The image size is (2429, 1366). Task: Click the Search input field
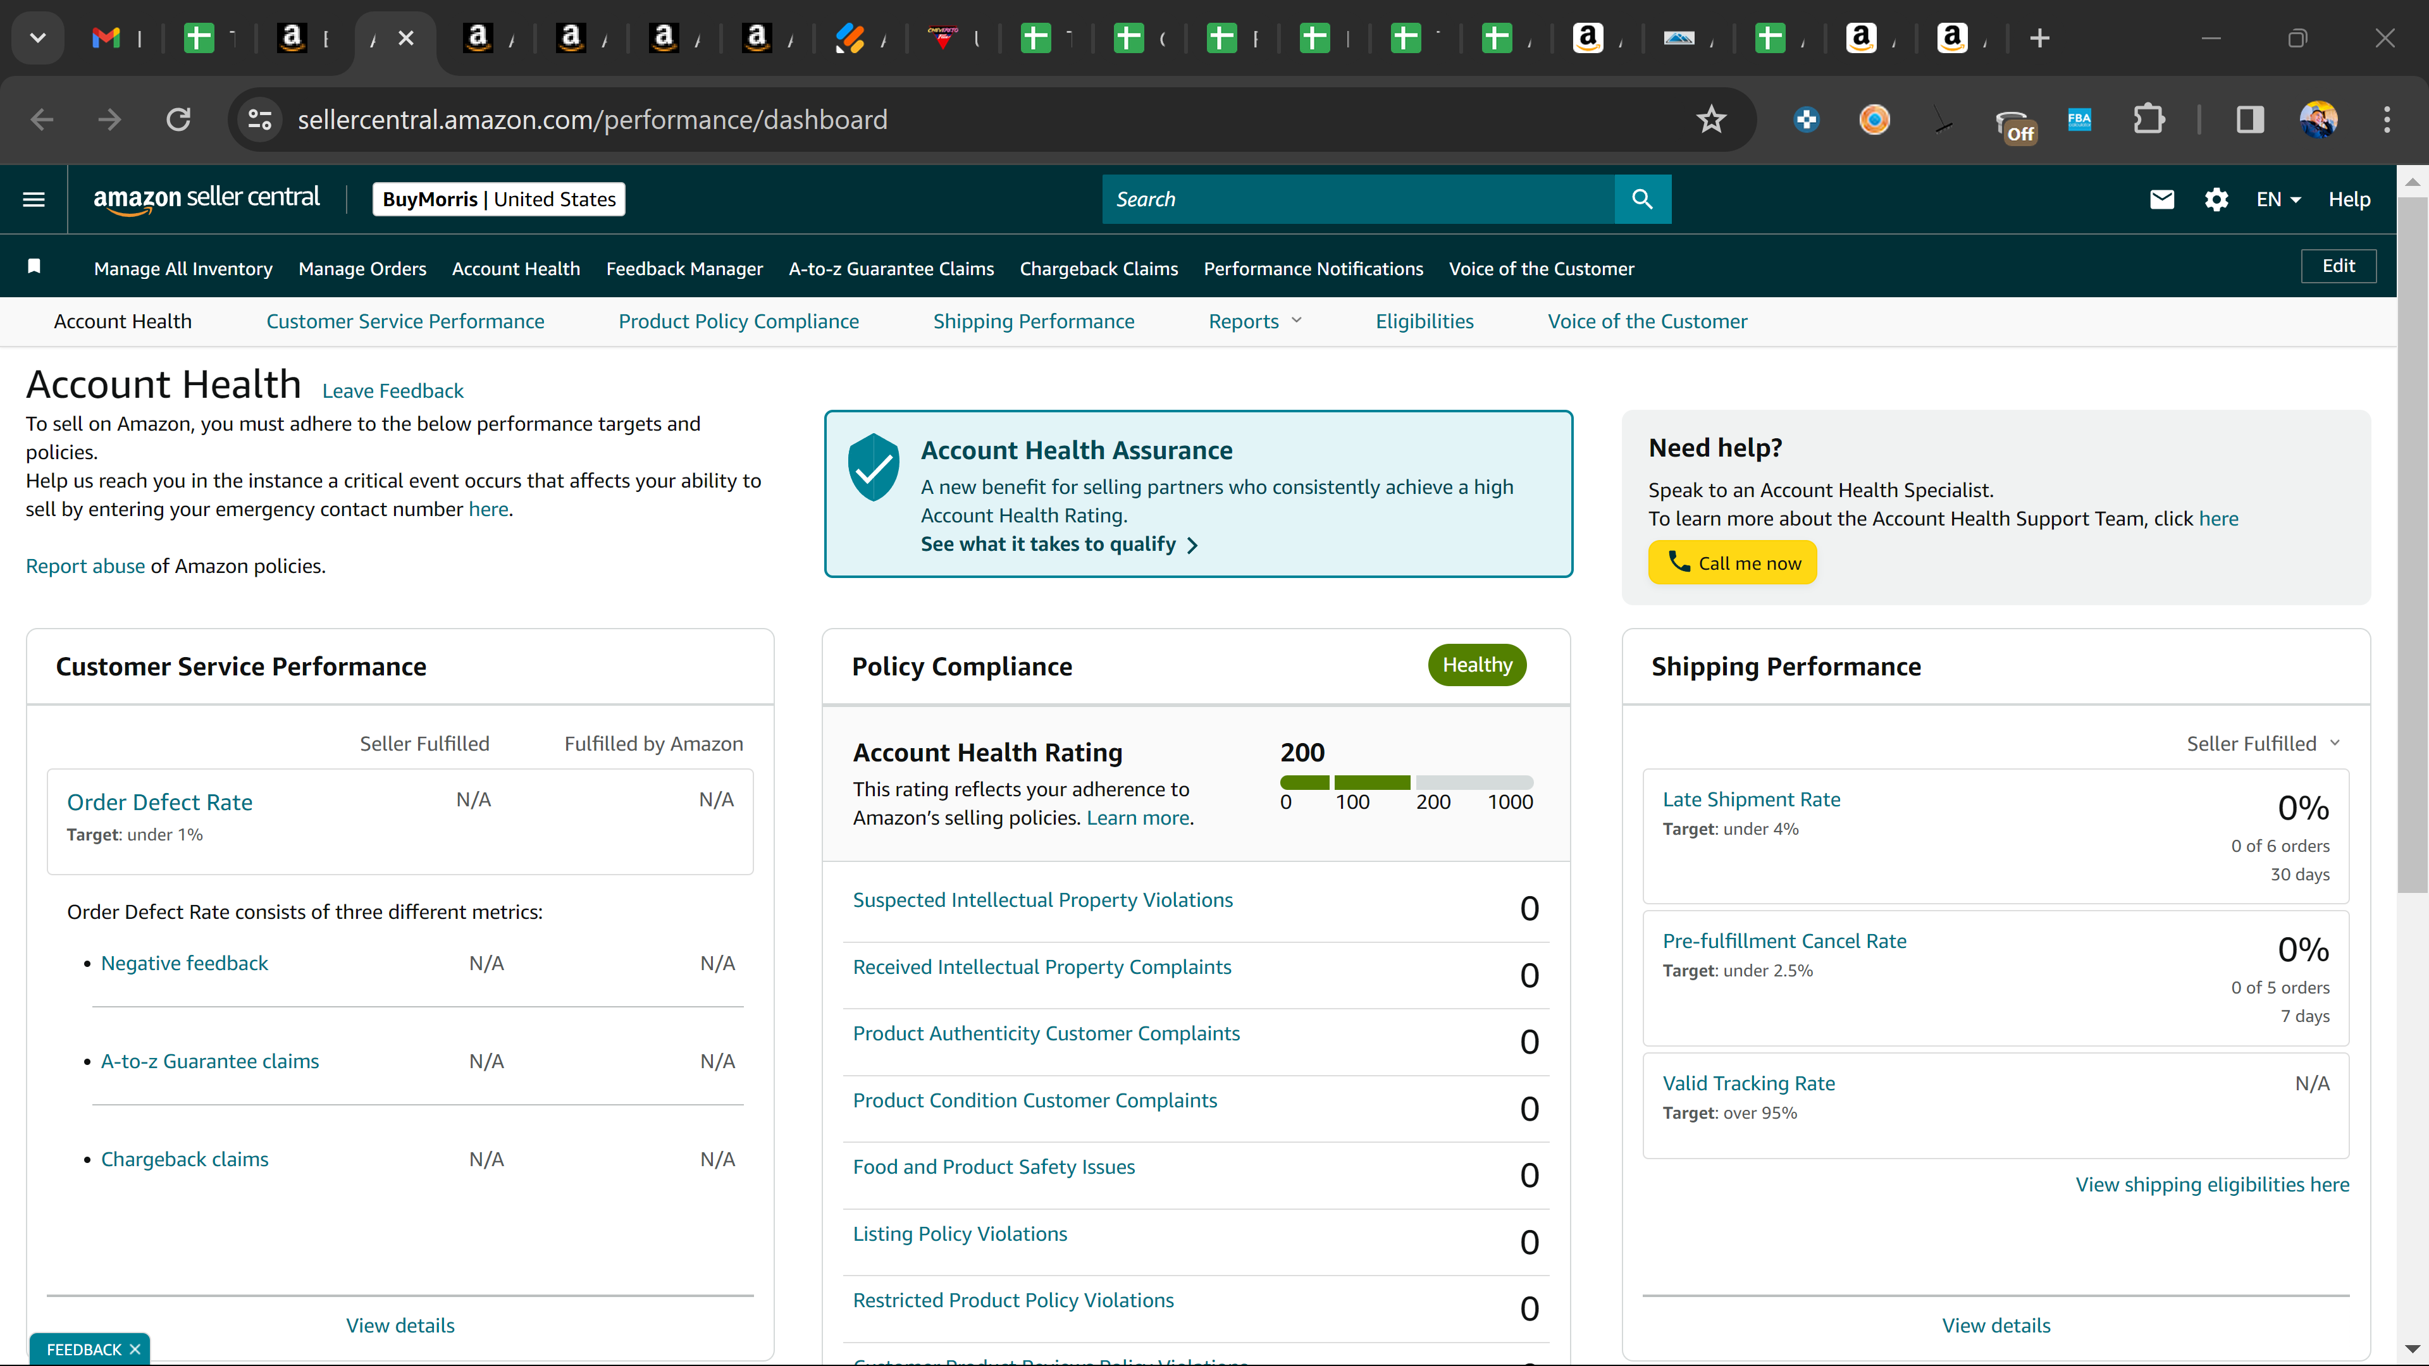pos(1358,199)
